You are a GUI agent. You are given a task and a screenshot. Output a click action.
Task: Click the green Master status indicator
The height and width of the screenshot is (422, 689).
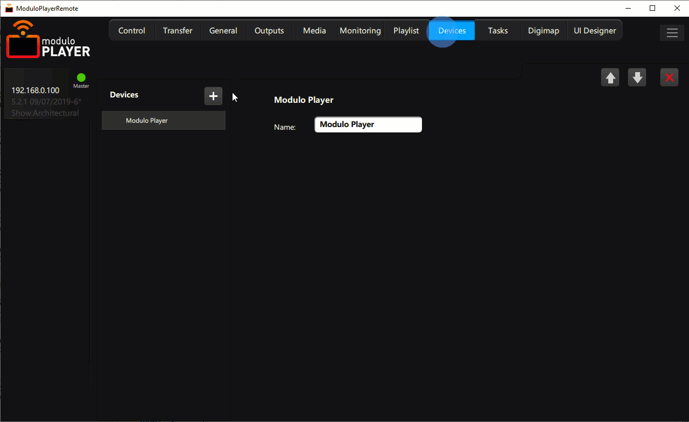point(81,78)
